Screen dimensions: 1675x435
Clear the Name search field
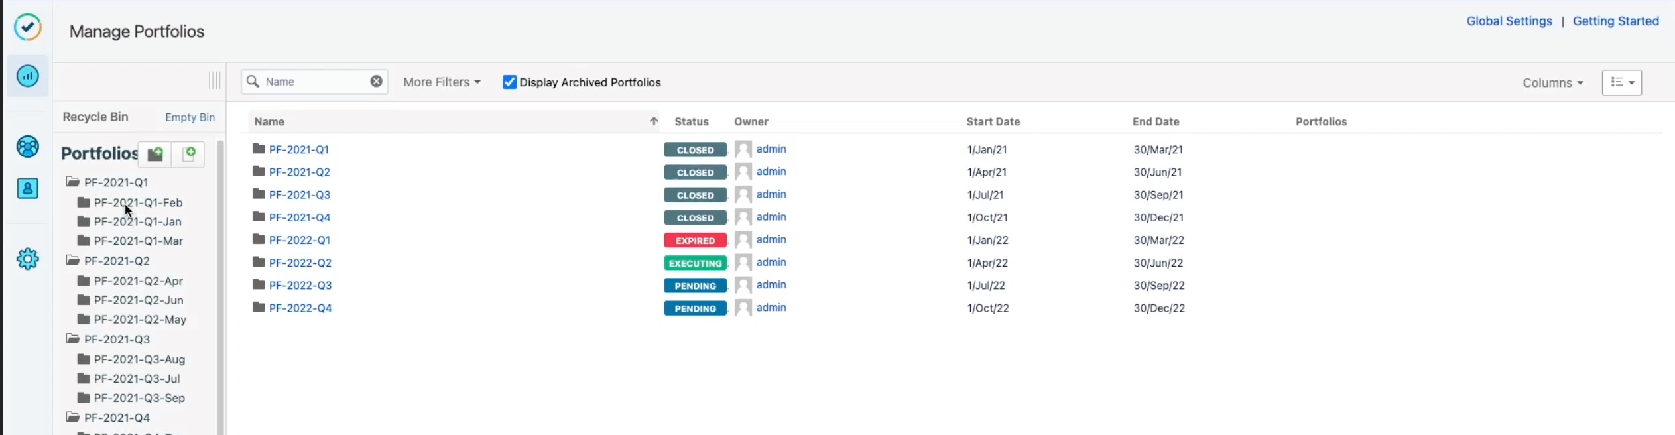coord(376,82)
